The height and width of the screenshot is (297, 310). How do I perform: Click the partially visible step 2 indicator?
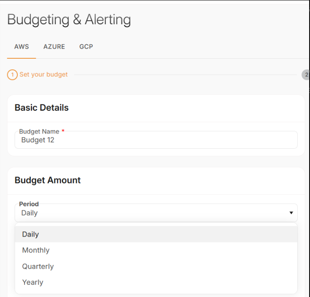[306, 75]
